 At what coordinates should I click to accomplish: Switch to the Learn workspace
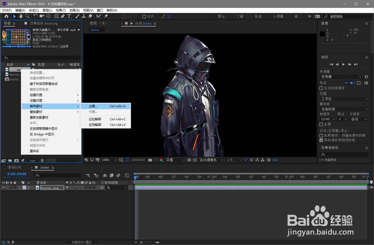coord(240,16)
